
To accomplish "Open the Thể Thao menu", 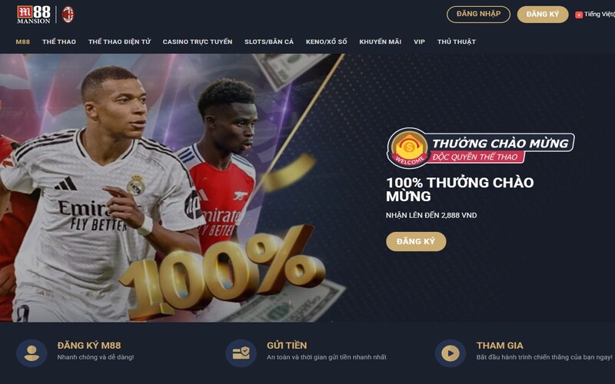I will click(x=59, y=41).
